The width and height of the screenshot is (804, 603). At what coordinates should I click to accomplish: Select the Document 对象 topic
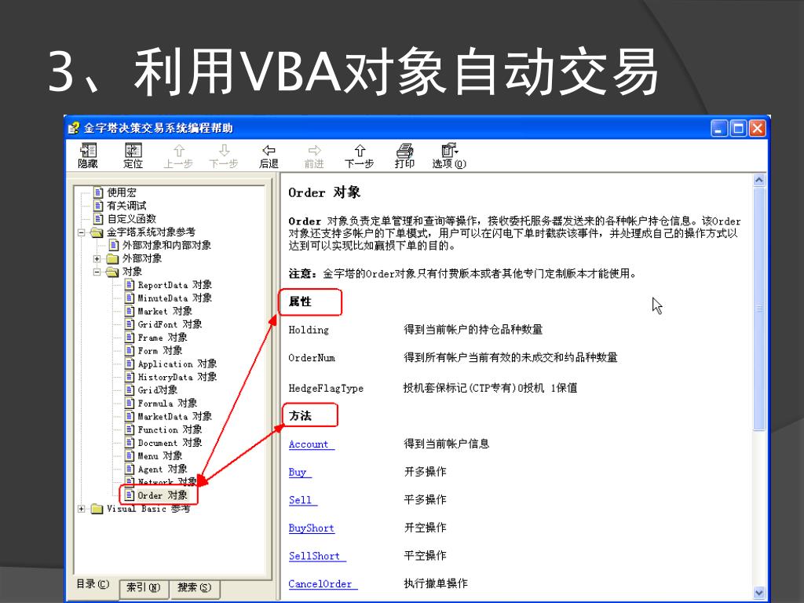pos(170,443)
